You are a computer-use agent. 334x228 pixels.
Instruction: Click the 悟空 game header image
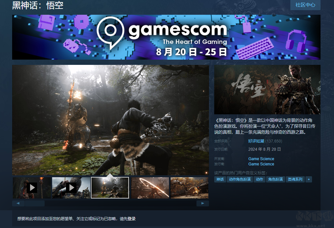click(x=267, y=89)
